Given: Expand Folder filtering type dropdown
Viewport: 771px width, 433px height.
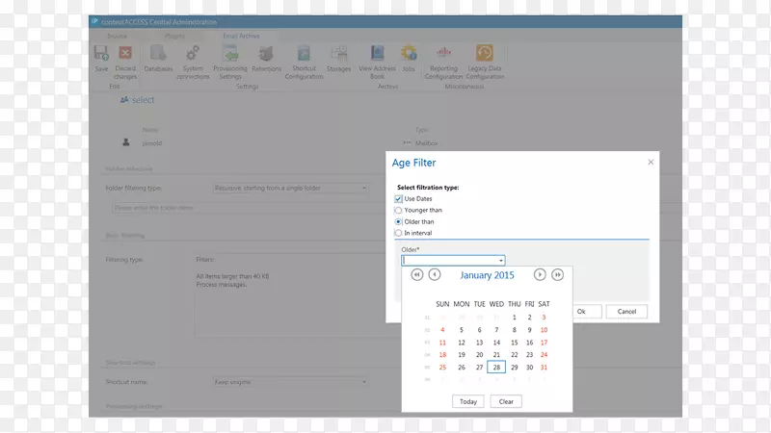Looking at the screenshot, I should pyautogui.click(x=364, y=188).
